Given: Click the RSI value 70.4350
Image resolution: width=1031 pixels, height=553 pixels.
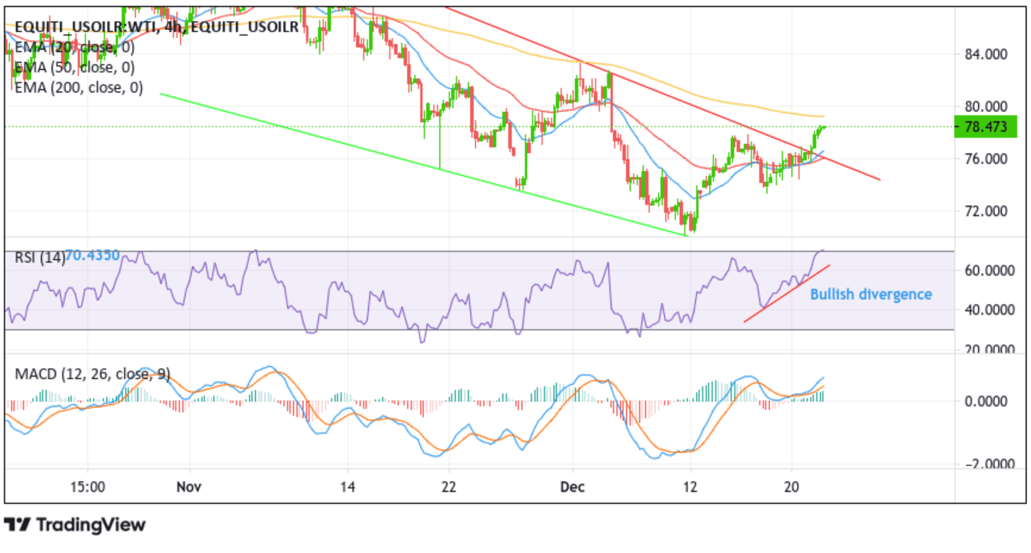Looking at the screenshot, I should tap(93, 255).
